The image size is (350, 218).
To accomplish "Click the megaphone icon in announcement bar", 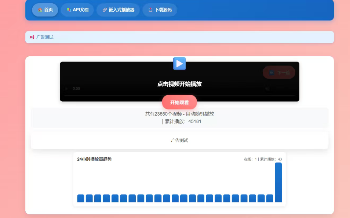I will [32, 37].
